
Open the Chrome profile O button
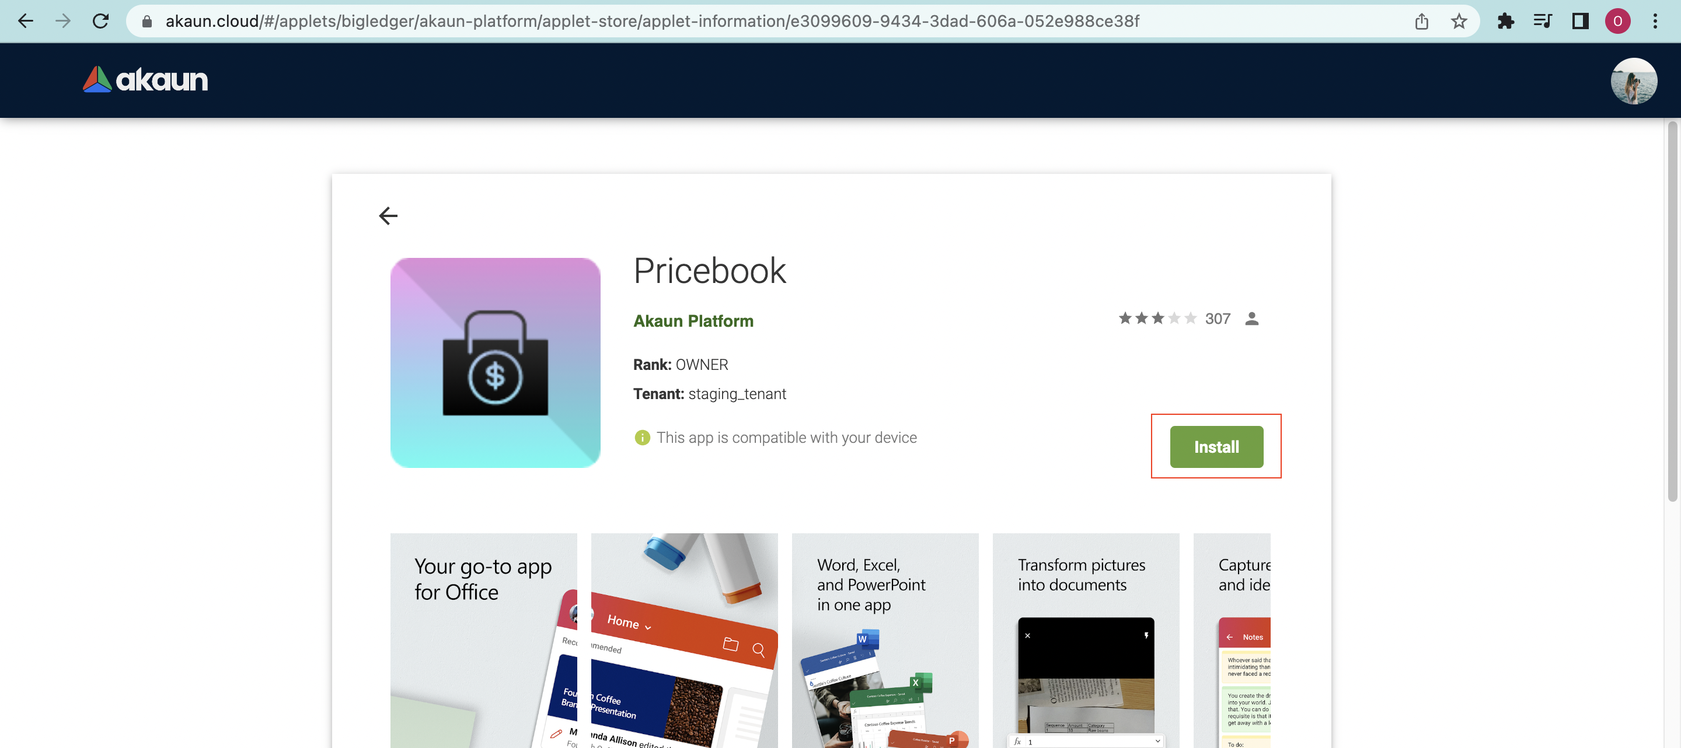pyautogui.click(x=1617, y=22)
